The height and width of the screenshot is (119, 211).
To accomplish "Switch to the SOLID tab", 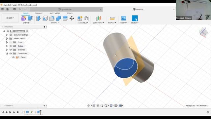I will [x=25, y=13].
